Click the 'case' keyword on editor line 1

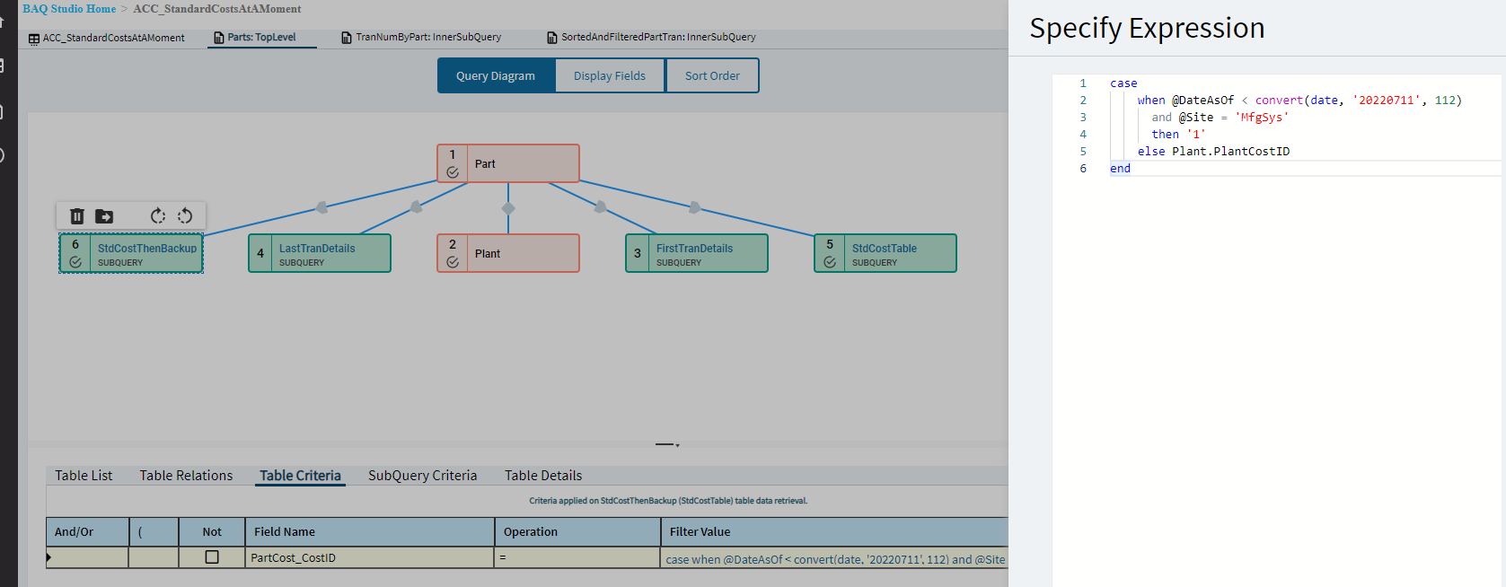pos(1123,83)
